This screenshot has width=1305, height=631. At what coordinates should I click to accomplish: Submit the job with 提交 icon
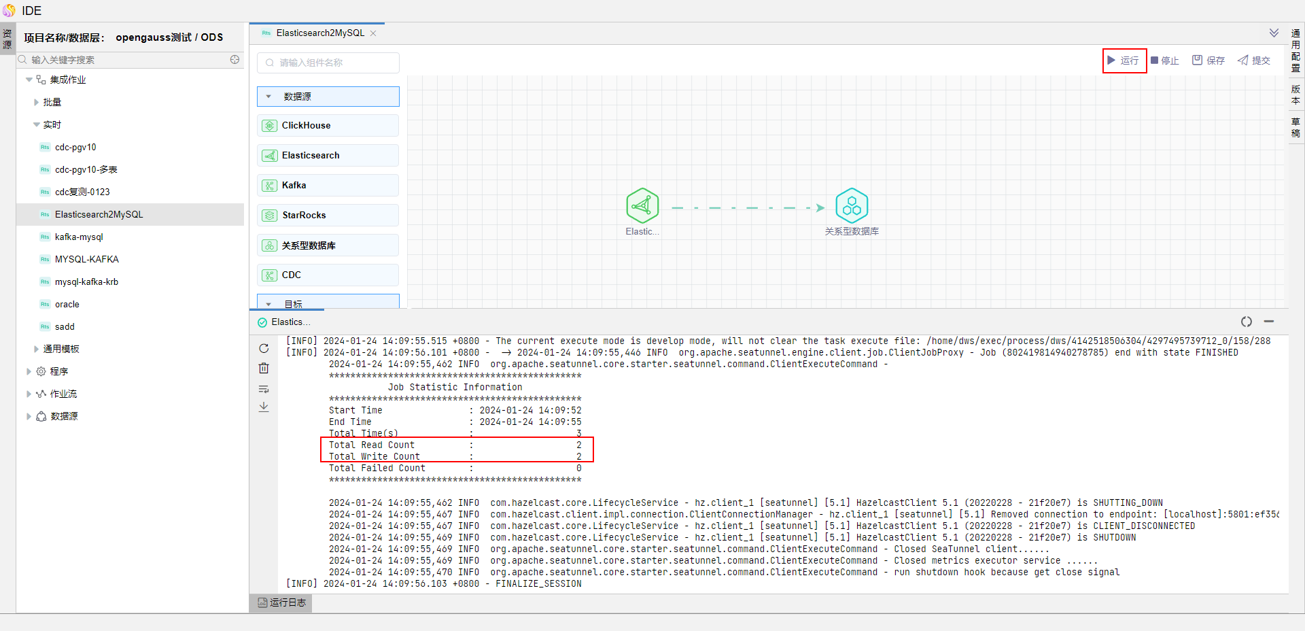(x=1253, y=61)
